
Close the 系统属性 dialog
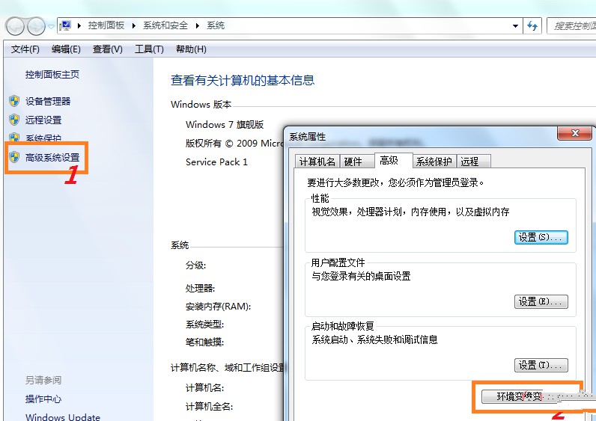575,133
